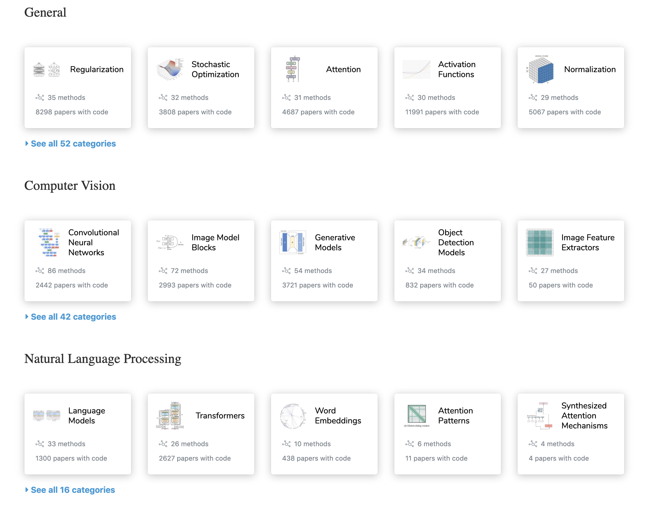Click the Activation Functions curve graph thumbnail

click(x=417, y=69)
